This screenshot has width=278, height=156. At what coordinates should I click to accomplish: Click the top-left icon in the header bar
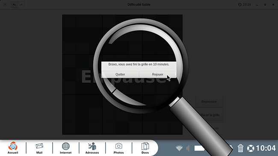click(5, 5)
